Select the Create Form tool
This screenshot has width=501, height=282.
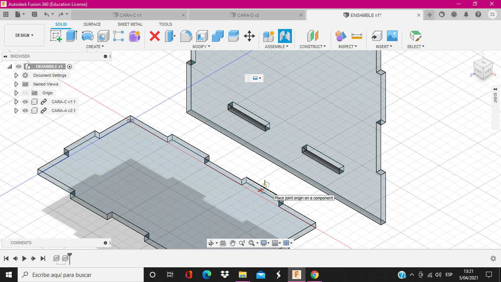click(x=135, y=36)
